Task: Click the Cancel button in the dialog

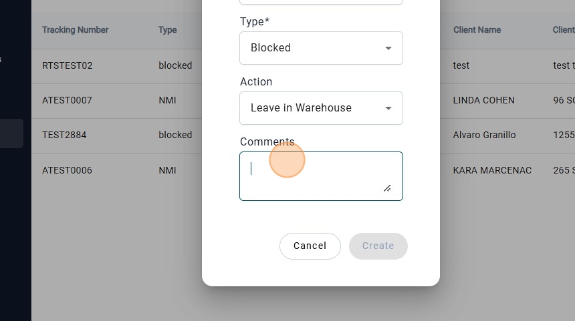Action: (x=310, y=246)
